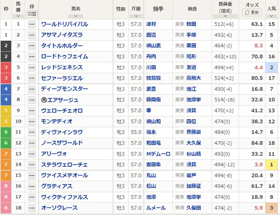
Task: Select the 牝3 sex-age cell
Action: 121,132
